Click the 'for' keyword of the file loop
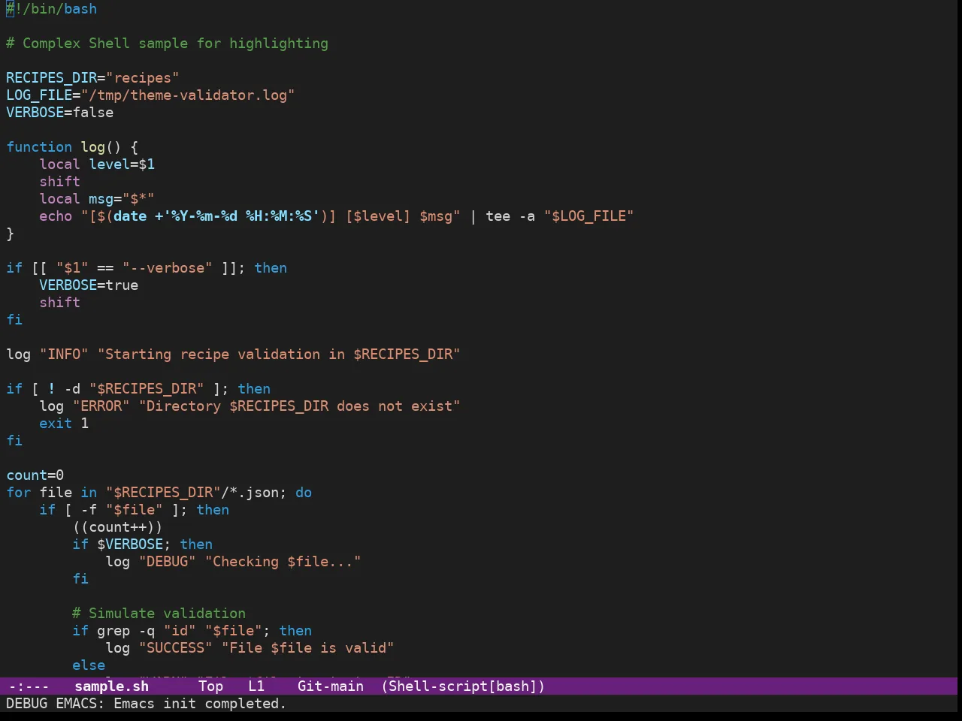This screenshot has width=962, height=721. 19,493
